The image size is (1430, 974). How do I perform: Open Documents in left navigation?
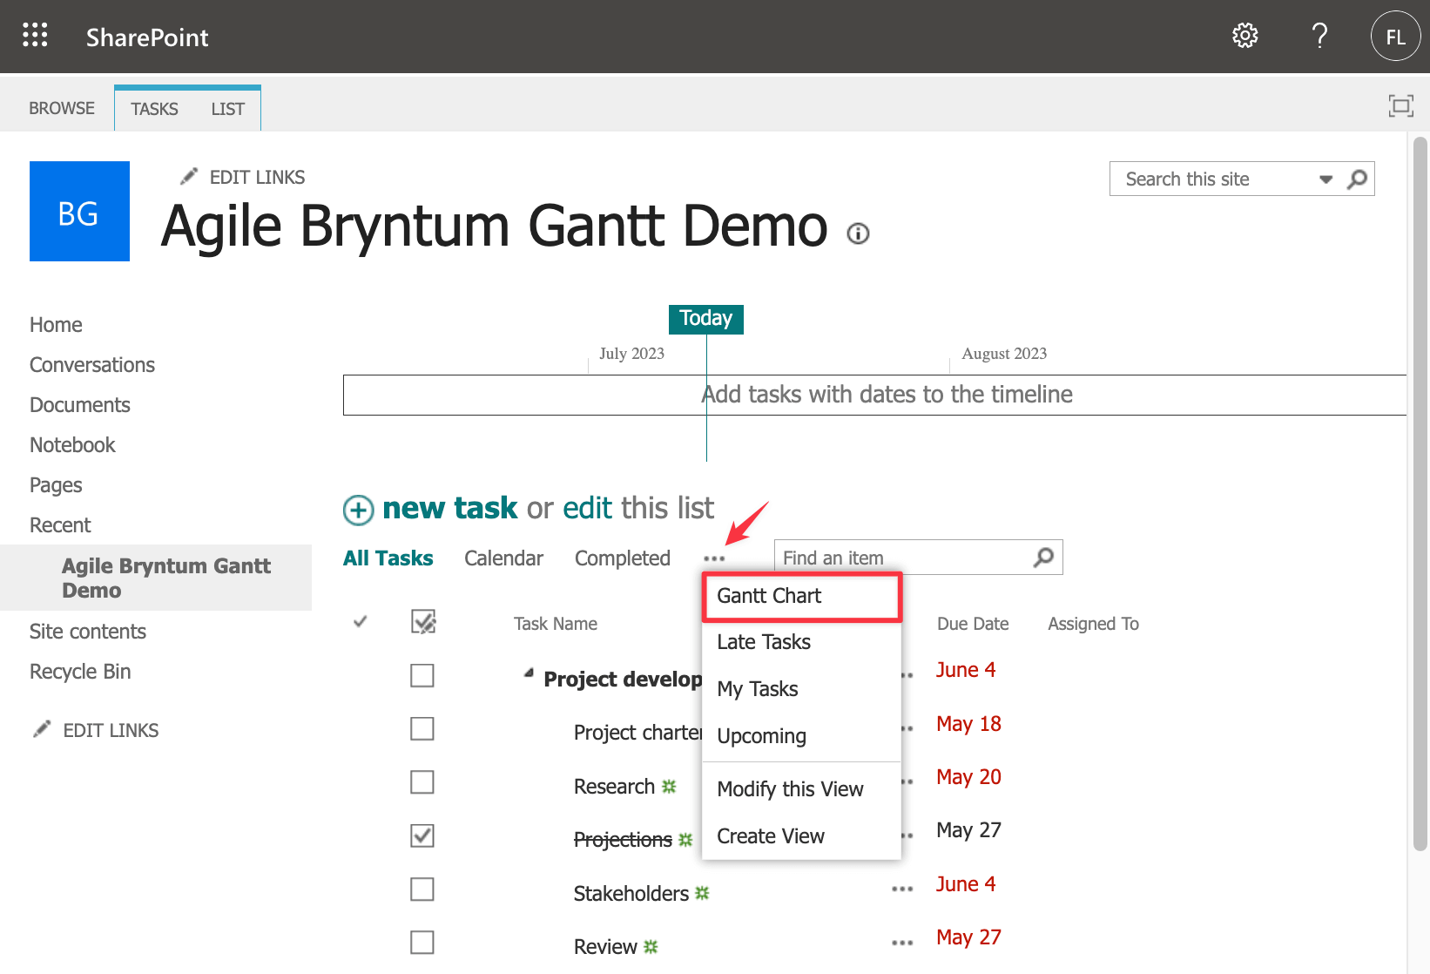[80, 405]
